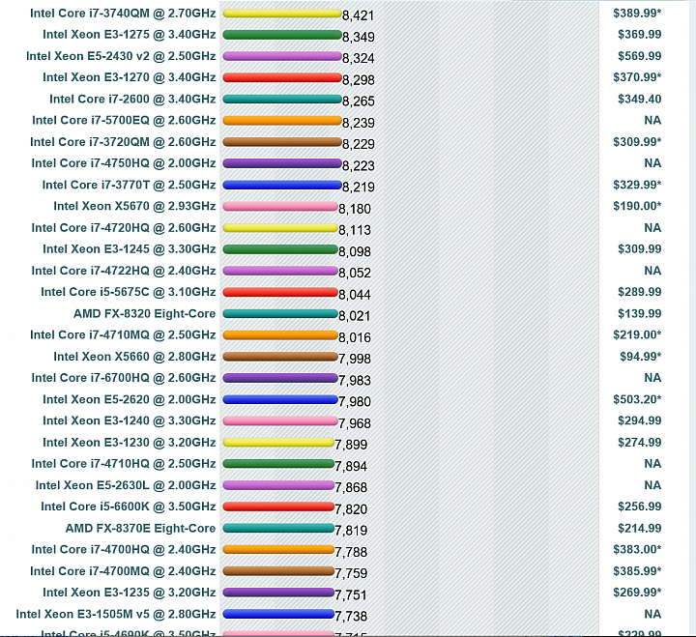
Task: Click Intel Xeon E5-2620 @ 2.00GHz
Action: [x=130, y=399]
